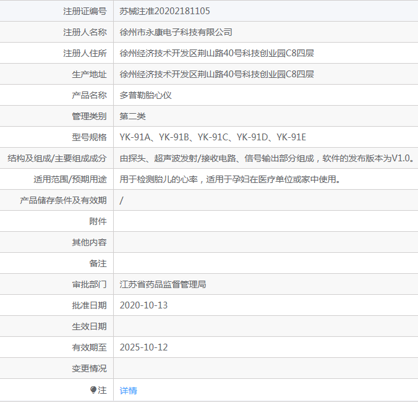The height and width of the screenshot is (403, 418).
Task: Click the 有效期至 label
Action: pyautogui.click(x=89, y=347)
